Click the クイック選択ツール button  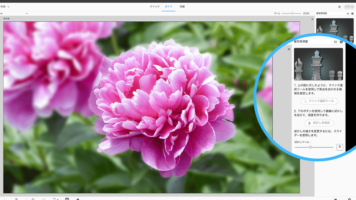pyautogui.click(x=319, y=101)
